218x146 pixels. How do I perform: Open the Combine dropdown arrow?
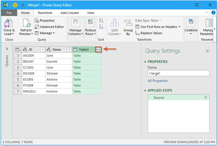[191, 34]
